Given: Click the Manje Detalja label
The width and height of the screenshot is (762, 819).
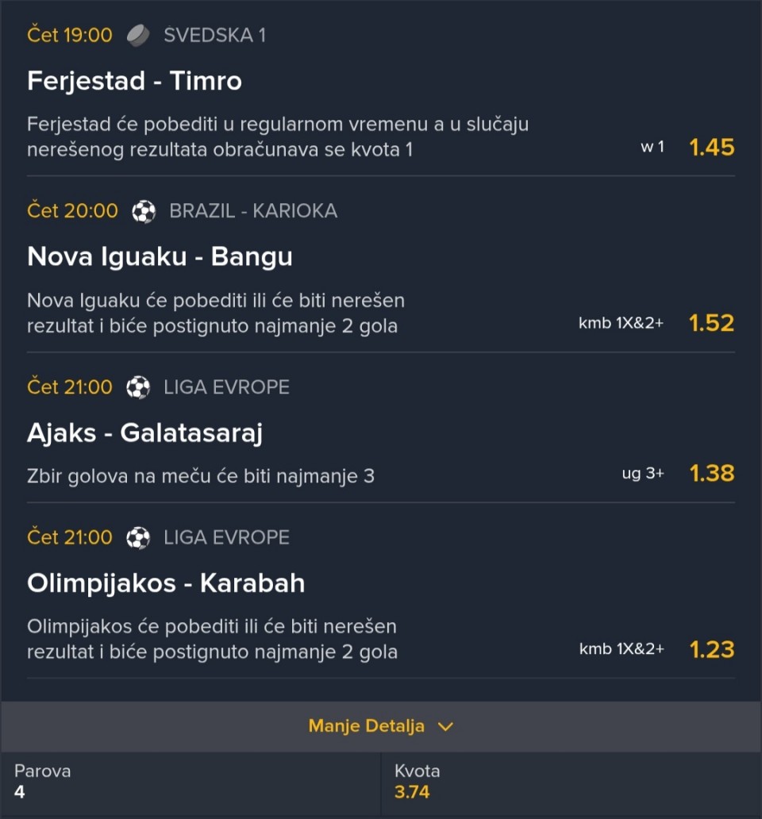Looking at the screenshot, I should click(x=366, y=726).
